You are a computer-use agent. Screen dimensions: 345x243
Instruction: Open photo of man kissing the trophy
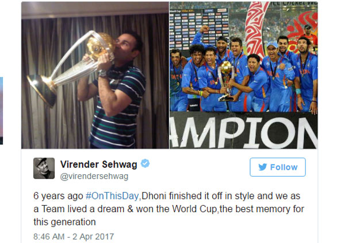[95, 75]
